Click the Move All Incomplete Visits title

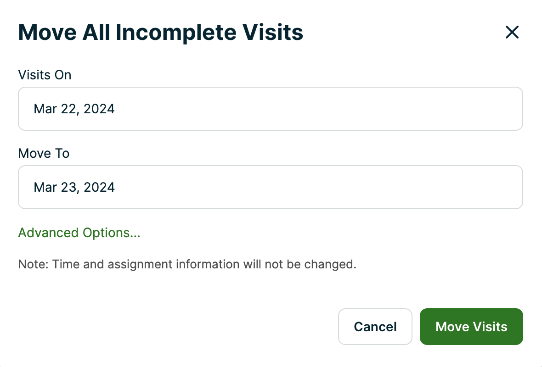click(160, 32)
